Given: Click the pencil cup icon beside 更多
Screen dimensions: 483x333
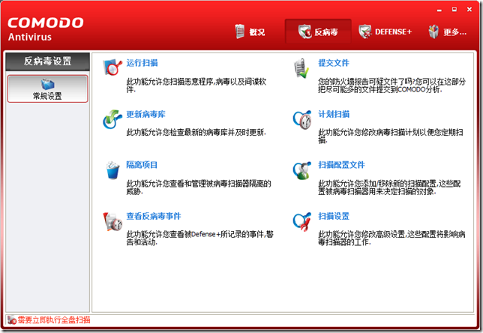Looking at the screenshot, I should 433,31.
